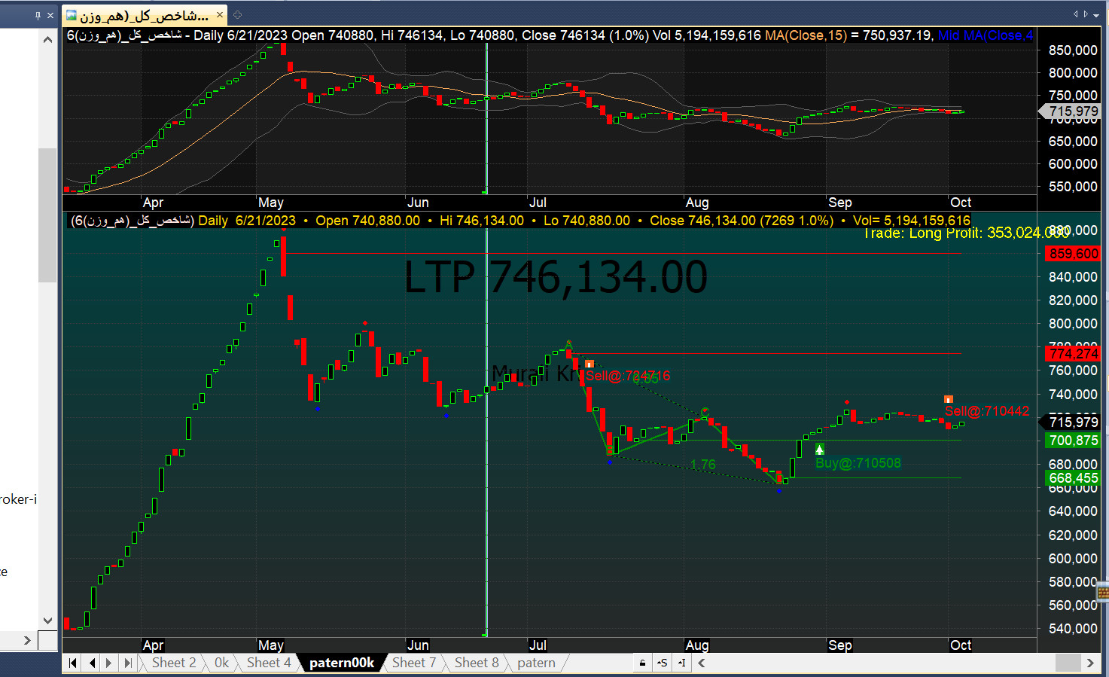Screen dimensions: 1109x677
Task: Open a new chart tab with plus icon
Action: click(x=237, y=14)
